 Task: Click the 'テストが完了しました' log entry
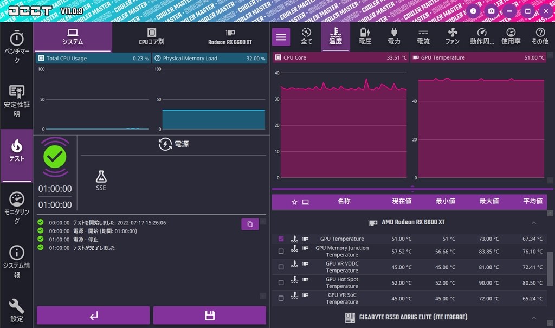[94, 248]
